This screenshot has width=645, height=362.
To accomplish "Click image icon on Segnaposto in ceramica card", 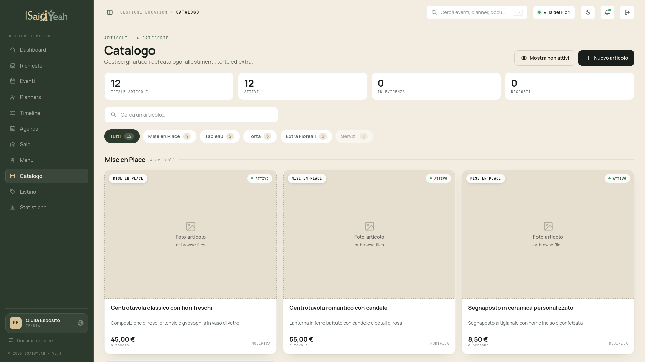I will click(x=548, y=226).
